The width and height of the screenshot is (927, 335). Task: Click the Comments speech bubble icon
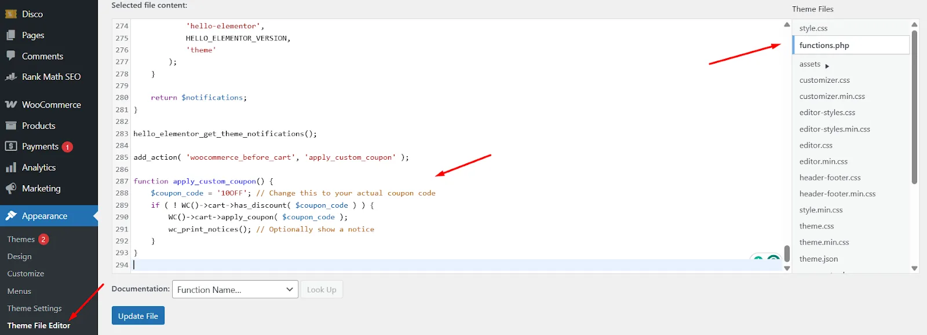(x=11, y=56)
